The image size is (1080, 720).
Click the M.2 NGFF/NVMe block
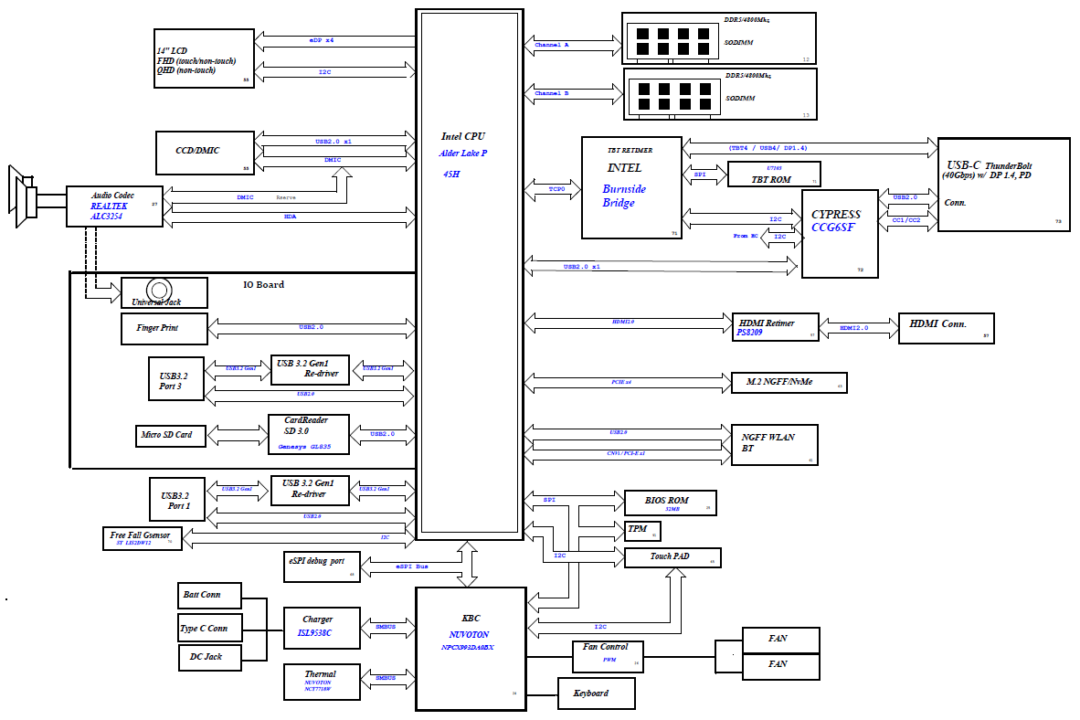click(789, 382)
